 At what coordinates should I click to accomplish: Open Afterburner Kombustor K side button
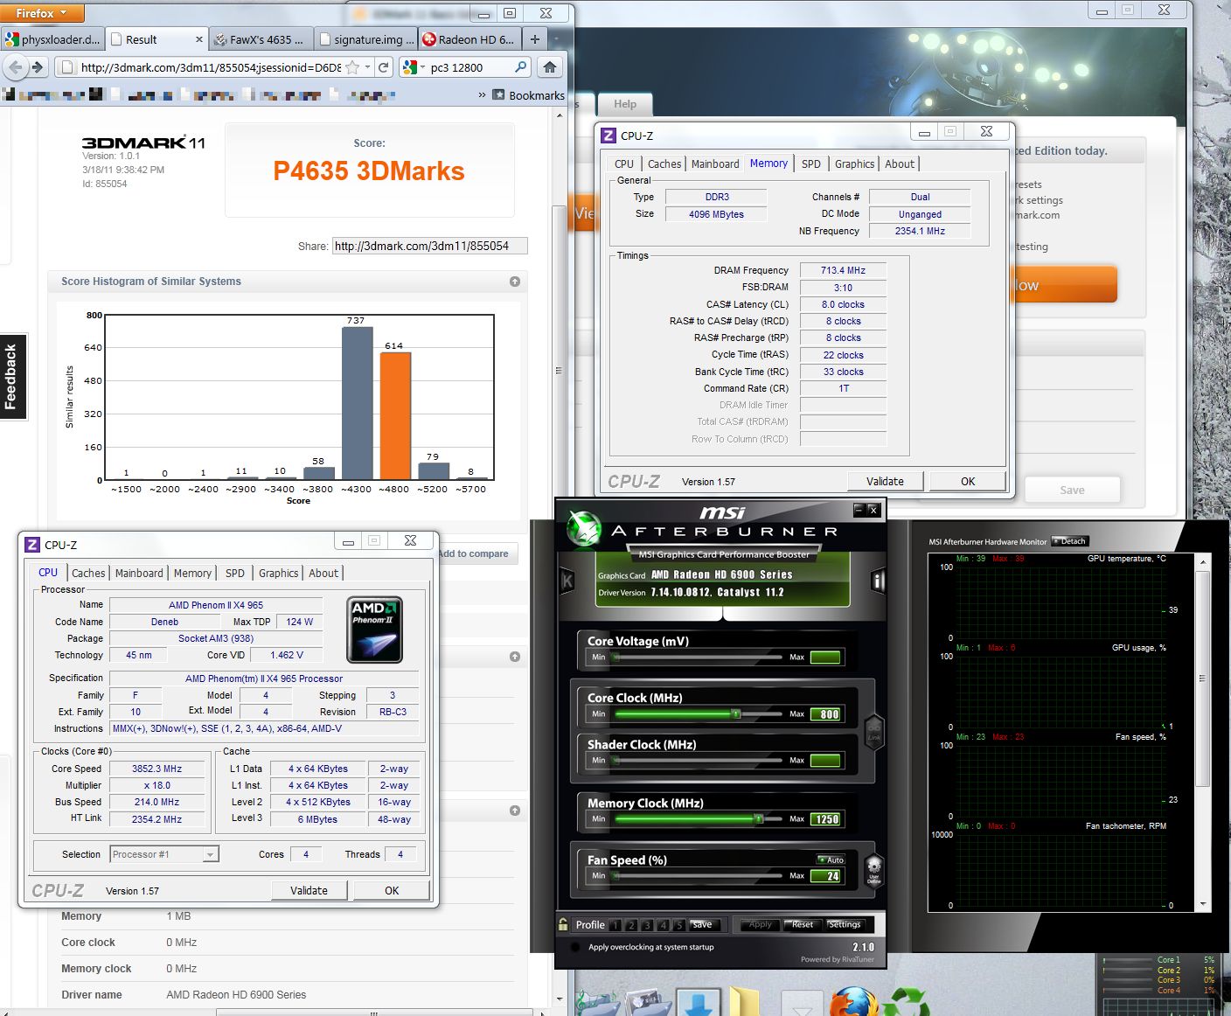pyautogui.click(x=567, y=581)
